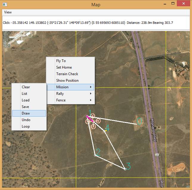Select Loop mission option
The height and width of the screenshot is (190, 192).
pos(26,126)
